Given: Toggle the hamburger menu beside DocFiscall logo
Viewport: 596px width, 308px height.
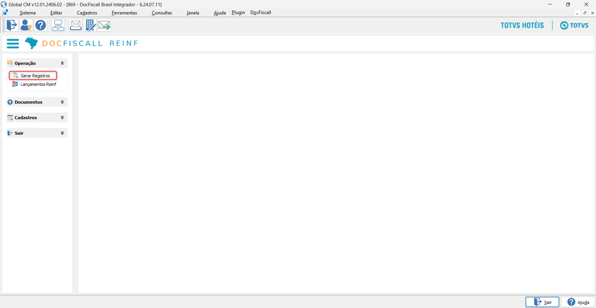Looking at the screenshot, I should (13, 43).
